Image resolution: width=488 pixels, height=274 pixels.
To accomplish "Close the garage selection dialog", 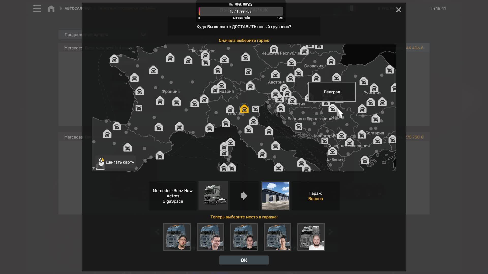I will coord(398,10).
